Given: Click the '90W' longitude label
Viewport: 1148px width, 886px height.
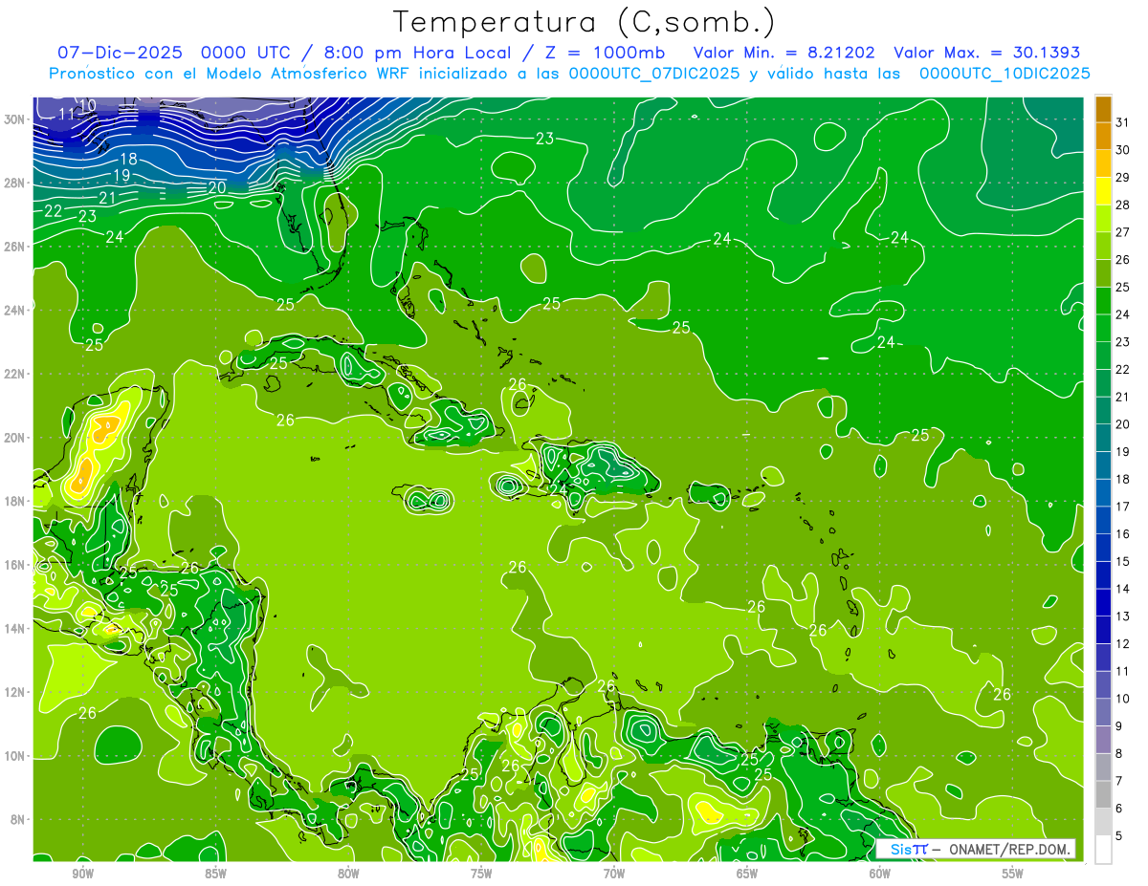Looking at the screenshot, I should (x=82, y=874).
